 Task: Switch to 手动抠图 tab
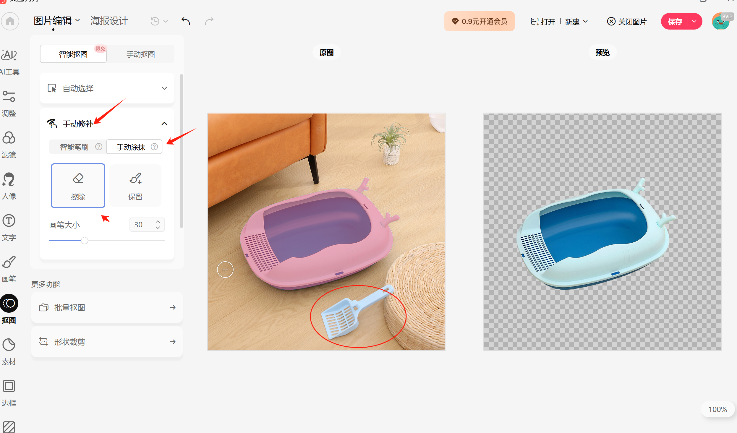141,54
